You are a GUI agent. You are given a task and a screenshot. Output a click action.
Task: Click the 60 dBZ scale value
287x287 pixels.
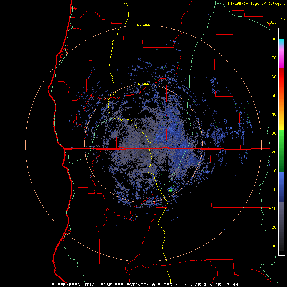pos(274,77)
